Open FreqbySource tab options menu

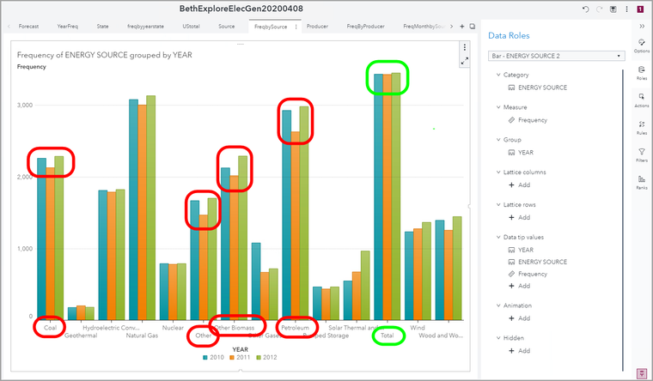tap(296, 27)
